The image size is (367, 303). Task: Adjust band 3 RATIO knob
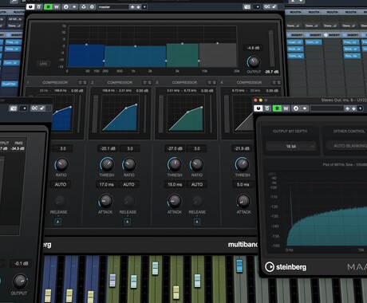pyautogui.click(x=197, y=164)
